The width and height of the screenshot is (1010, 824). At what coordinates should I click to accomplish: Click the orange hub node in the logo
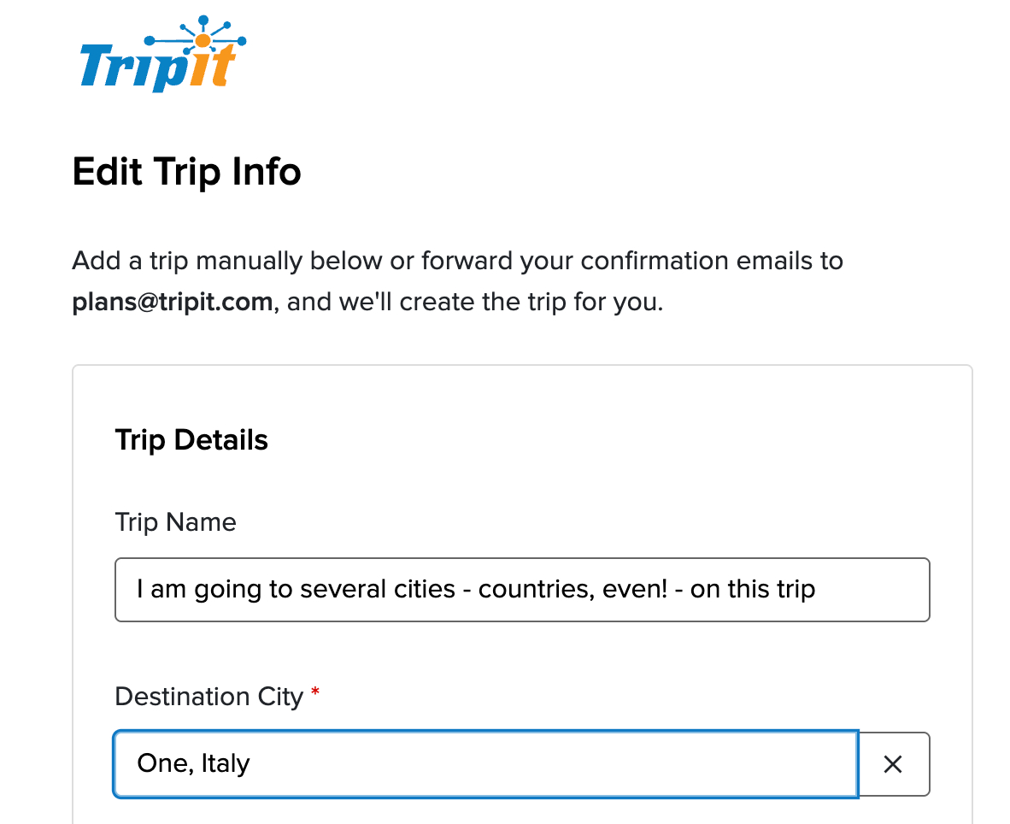(x=203, y=40)
